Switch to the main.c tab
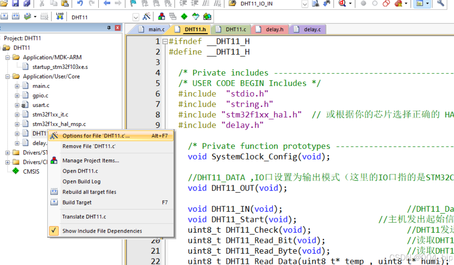 152,29
